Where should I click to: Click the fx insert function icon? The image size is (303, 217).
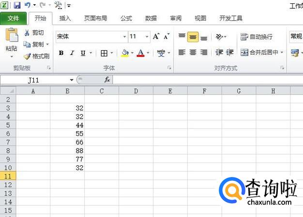107,80
